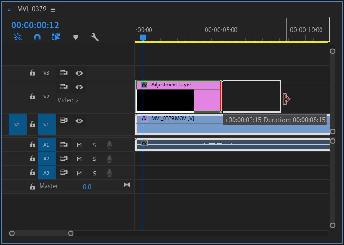
Task: Click Master track volume value 0,0
Action: click(x=87, y=187)
